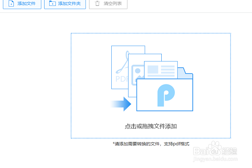
Task: Click the 添加文件 button
Action: [22, 3]
